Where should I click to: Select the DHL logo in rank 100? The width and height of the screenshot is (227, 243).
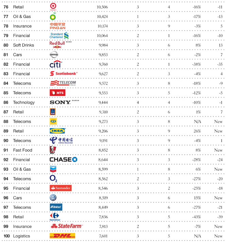(62, 236)
